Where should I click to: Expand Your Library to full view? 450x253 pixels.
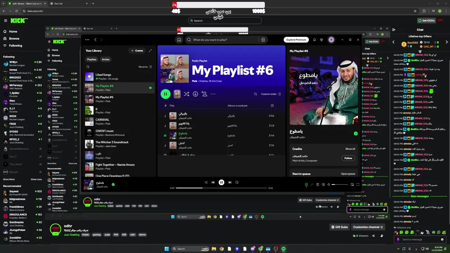[150, 51]
